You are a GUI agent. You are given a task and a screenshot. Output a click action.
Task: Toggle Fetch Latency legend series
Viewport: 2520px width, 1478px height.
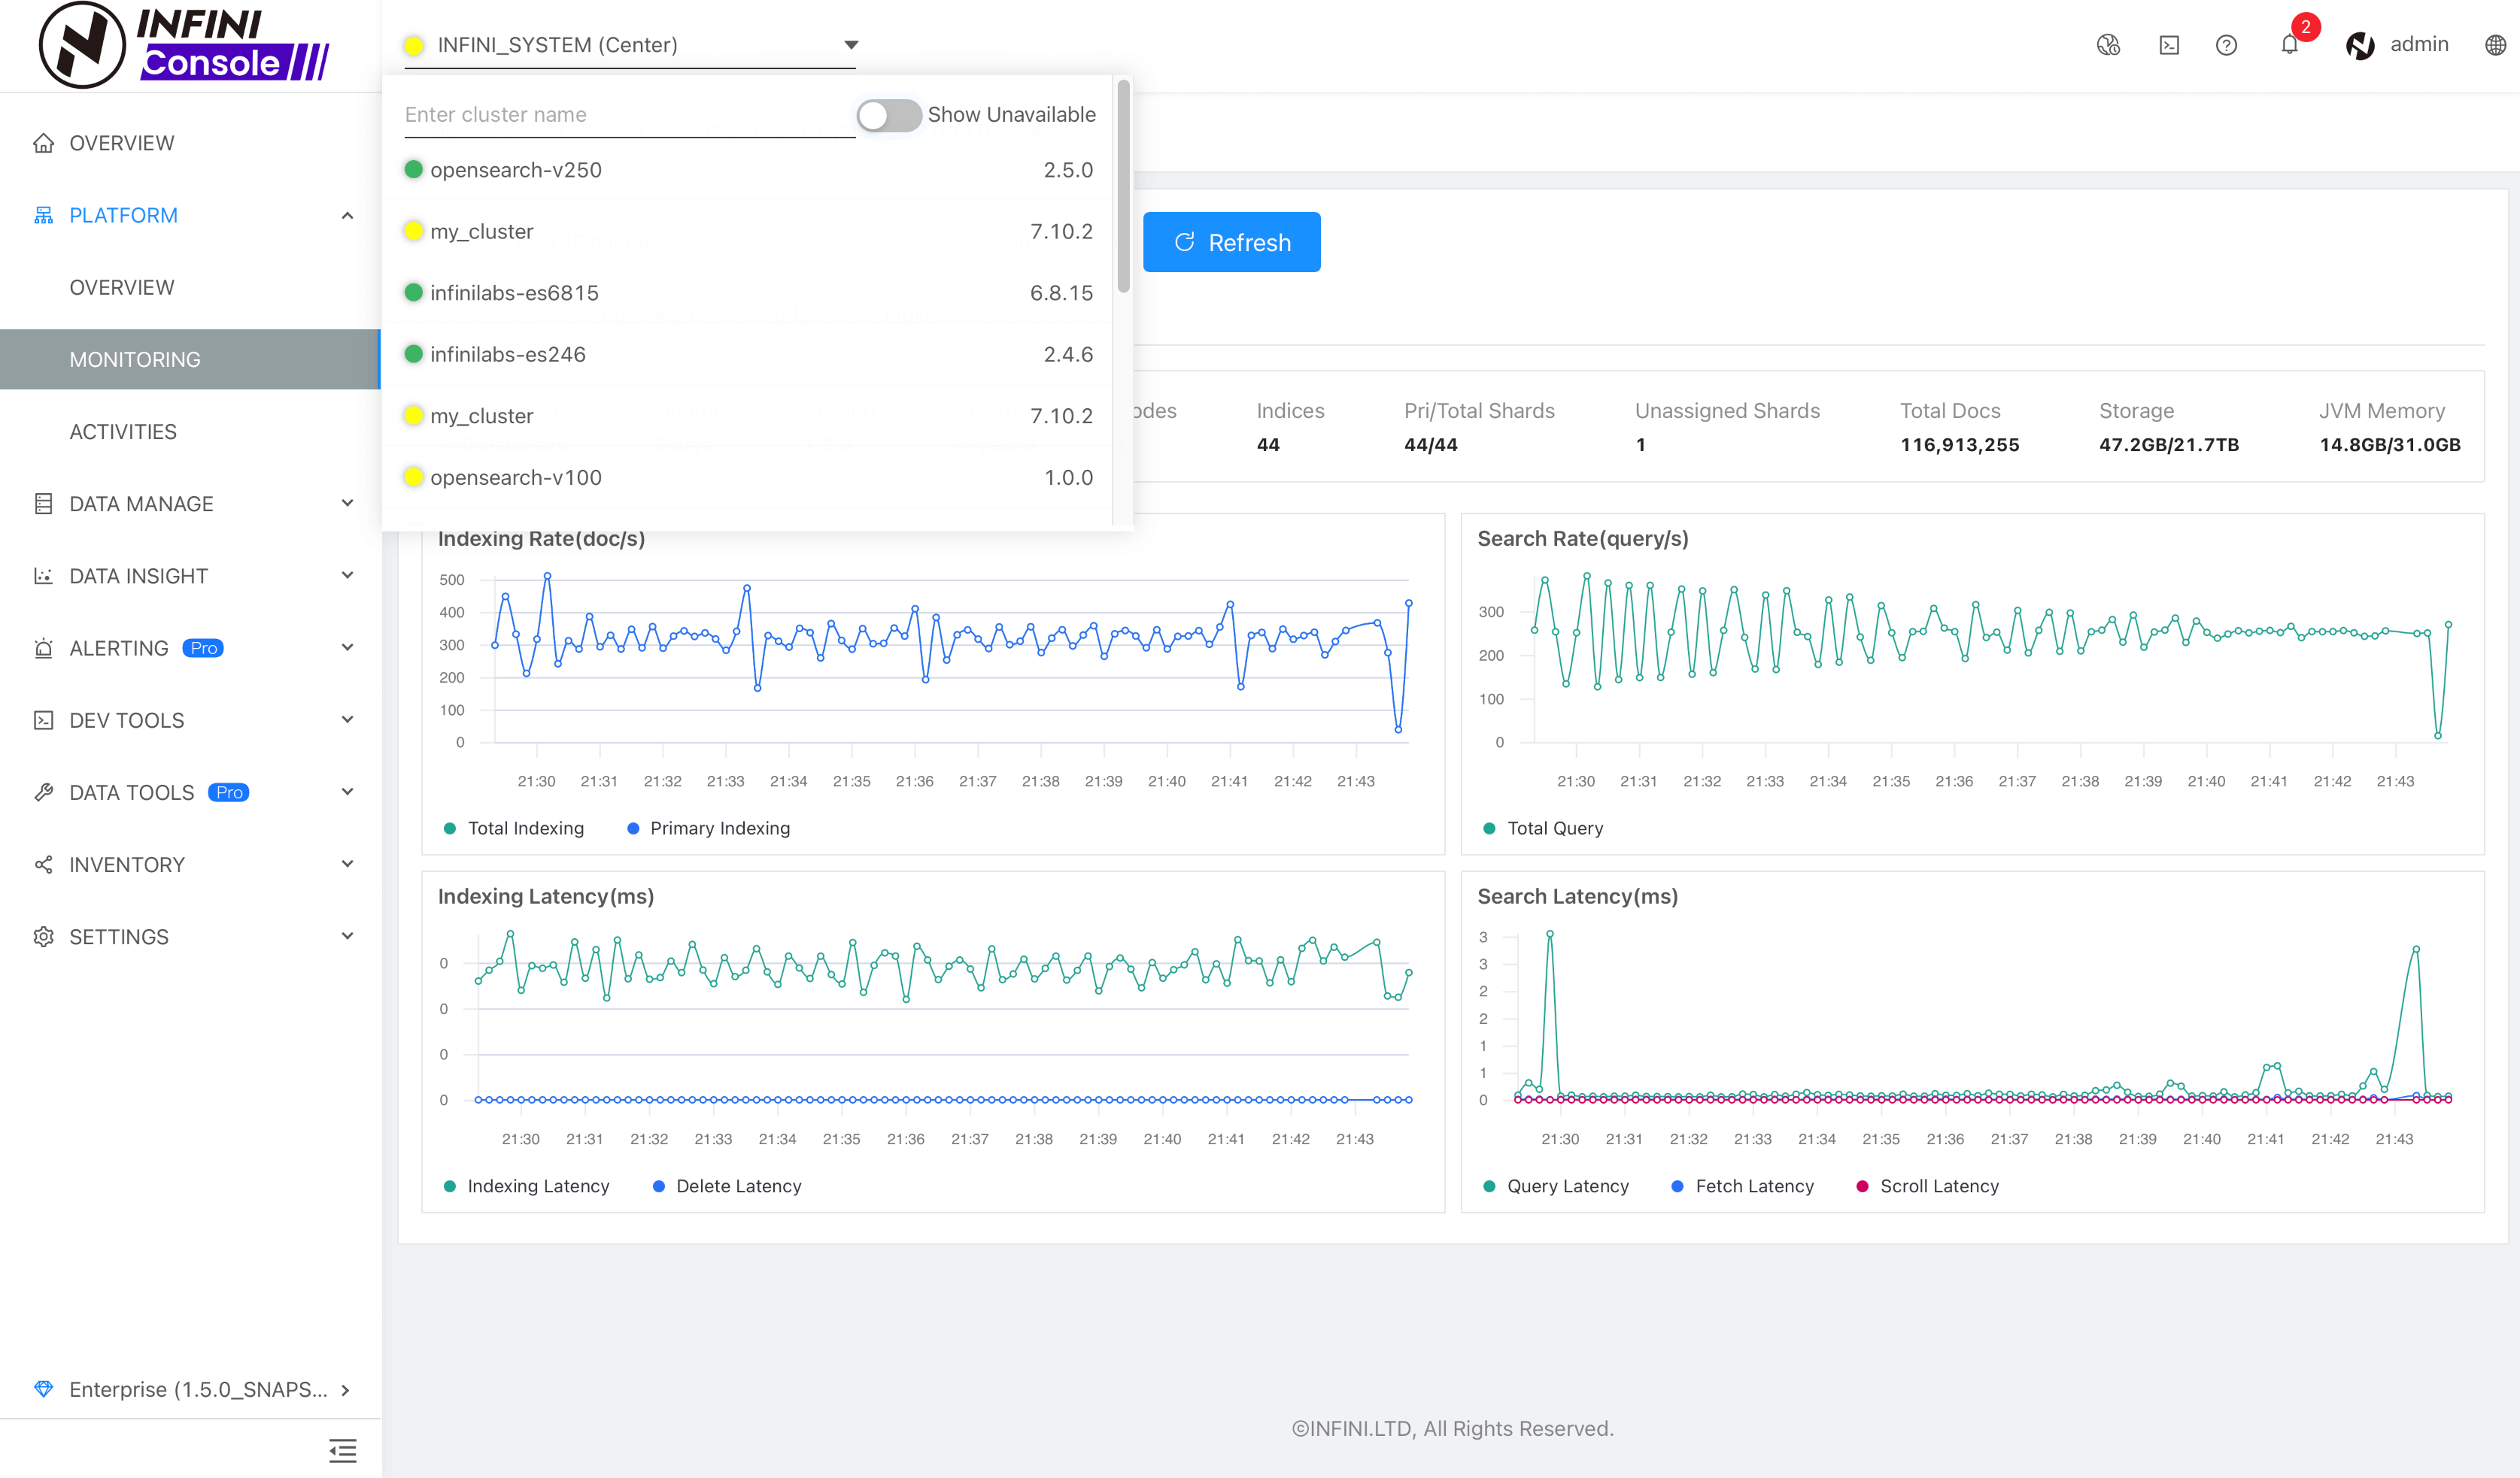click(1742, 1186)
